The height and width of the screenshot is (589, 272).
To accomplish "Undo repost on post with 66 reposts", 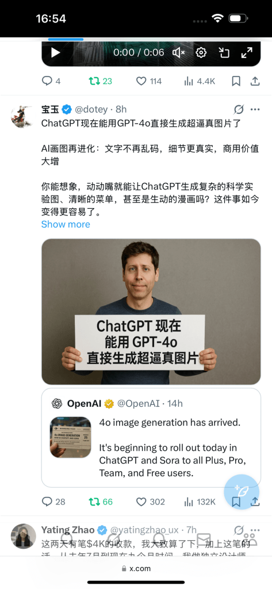I will click(x=100, y=502).
